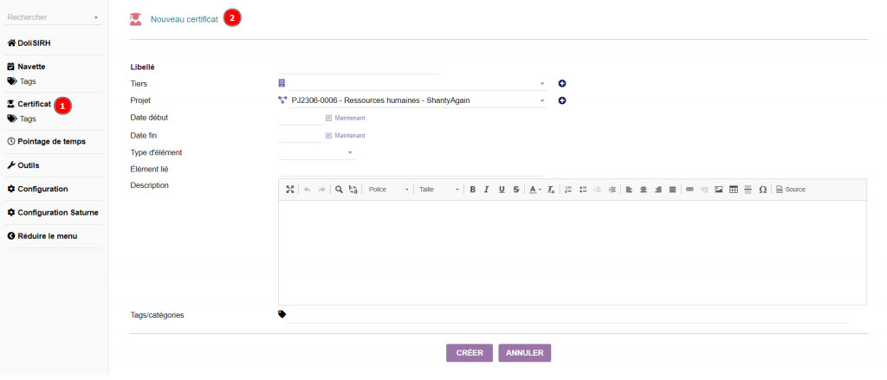Maximize the description editor
Screen dimensions: 887x380
point(290,190)
